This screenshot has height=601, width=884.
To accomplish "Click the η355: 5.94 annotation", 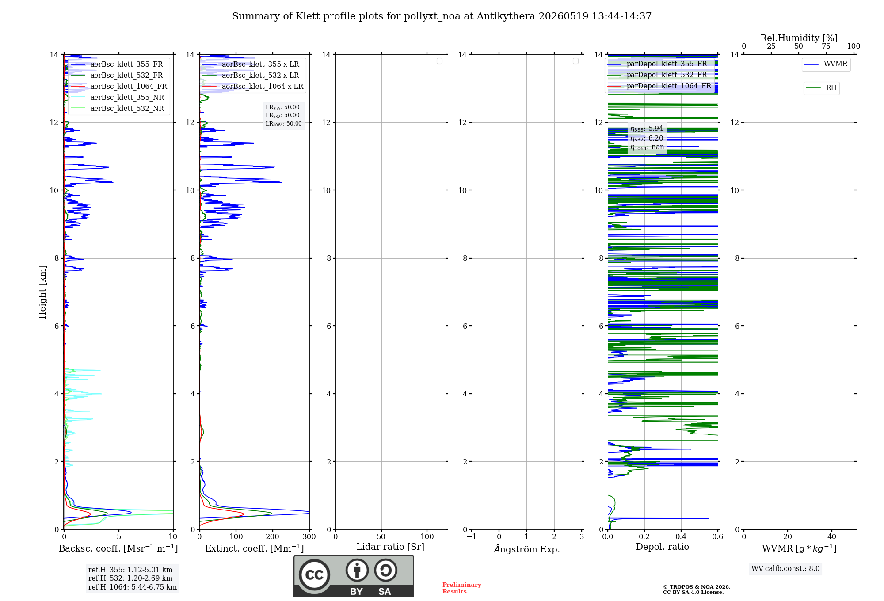I will click(x=647, y=129).
